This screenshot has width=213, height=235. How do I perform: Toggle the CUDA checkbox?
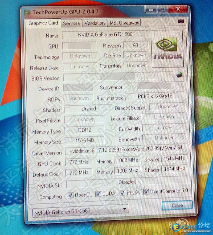(x=98, y=194)
